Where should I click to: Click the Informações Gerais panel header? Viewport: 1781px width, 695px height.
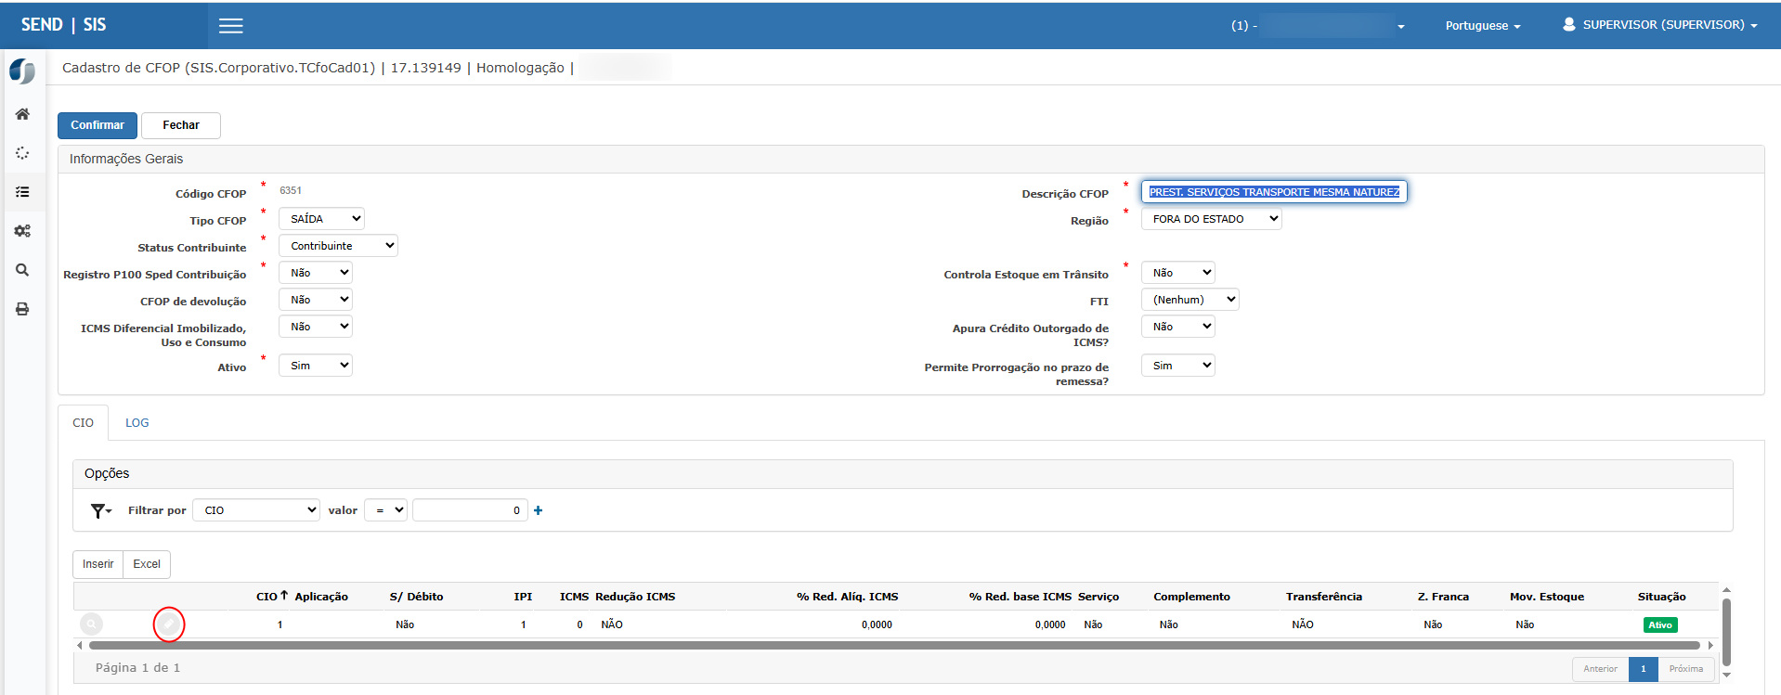point(911,160)
